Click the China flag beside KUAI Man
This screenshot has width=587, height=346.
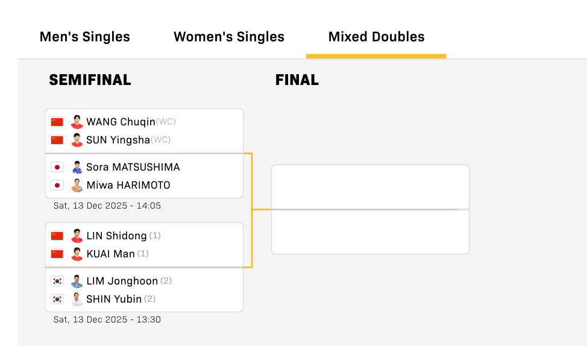coord(57,254)
